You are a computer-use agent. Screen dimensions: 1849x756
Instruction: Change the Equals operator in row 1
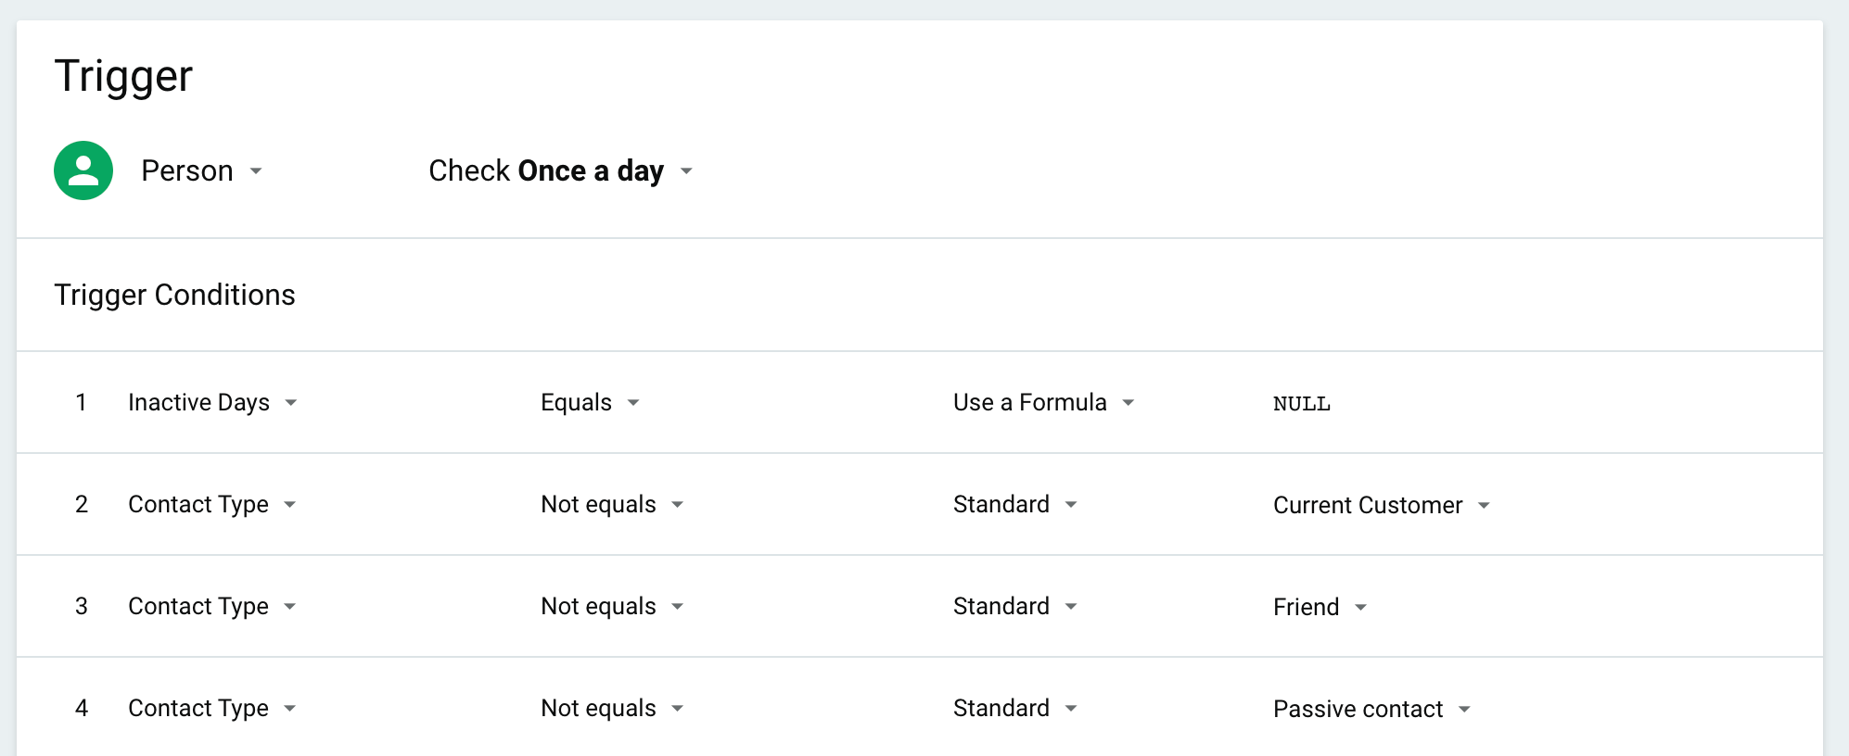click(x=590, y=403)
